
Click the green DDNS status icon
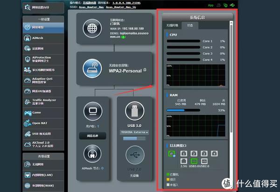click(123, 37)
